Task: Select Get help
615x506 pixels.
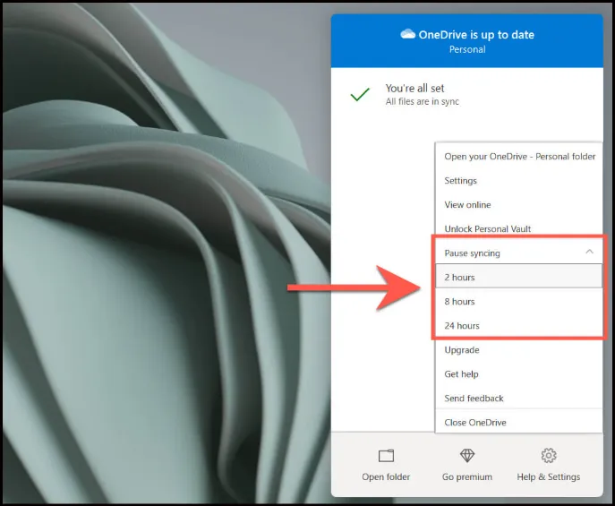Action: coord(519,373)
